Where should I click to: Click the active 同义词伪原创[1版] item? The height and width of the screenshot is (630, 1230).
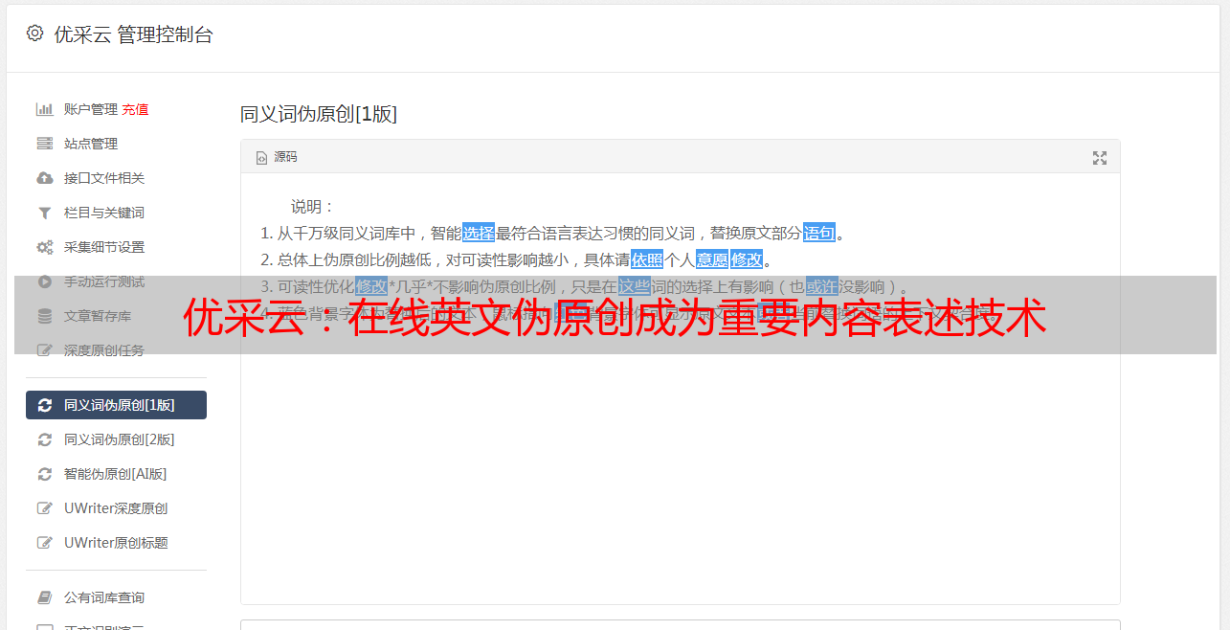tap(116, 405)
